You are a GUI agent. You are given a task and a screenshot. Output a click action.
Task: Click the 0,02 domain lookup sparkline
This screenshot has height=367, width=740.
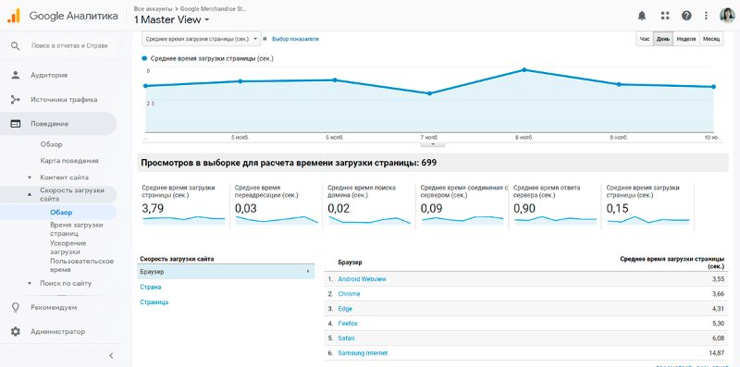(369, 219)
